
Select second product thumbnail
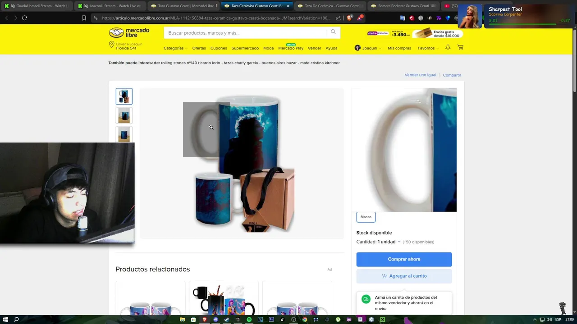point(124,116)
